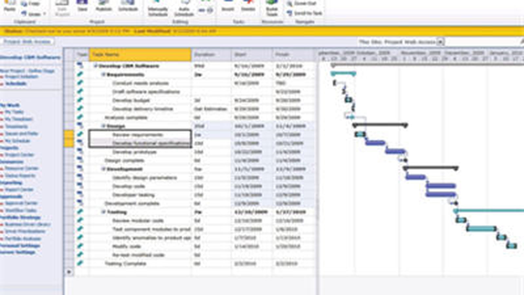Collapse the Develop CRM Software summary task
This screenshot has width=524, height=295.
(96, 66)
